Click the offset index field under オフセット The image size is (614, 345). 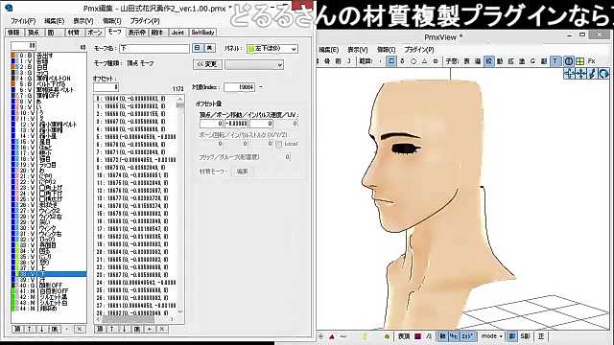pos(106,87)
